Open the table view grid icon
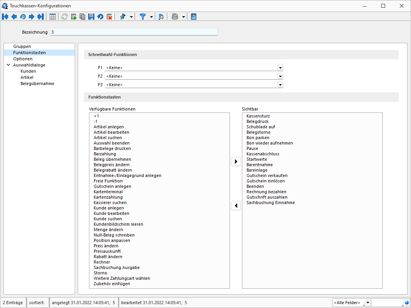Viewport: 411px width, 308px height. coord(52,17)
